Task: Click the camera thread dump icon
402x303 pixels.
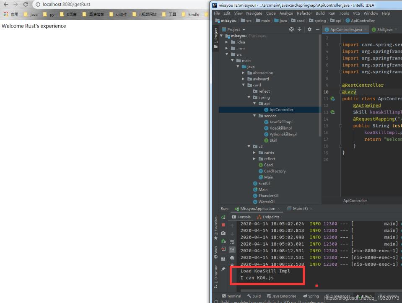Action: click(x=223, y=233)
